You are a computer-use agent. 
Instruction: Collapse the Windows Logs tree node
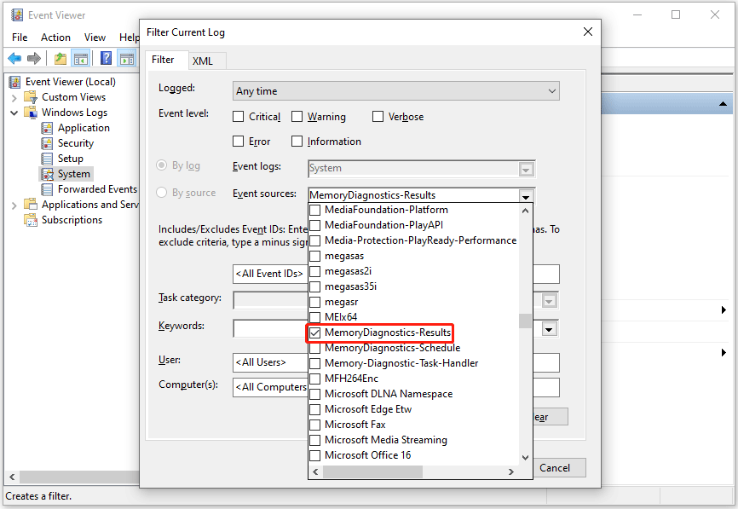coord(14,112)
